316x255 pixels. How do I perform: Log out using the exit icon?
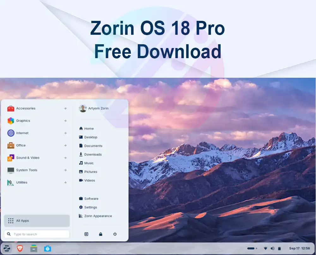tap(86, 234)
